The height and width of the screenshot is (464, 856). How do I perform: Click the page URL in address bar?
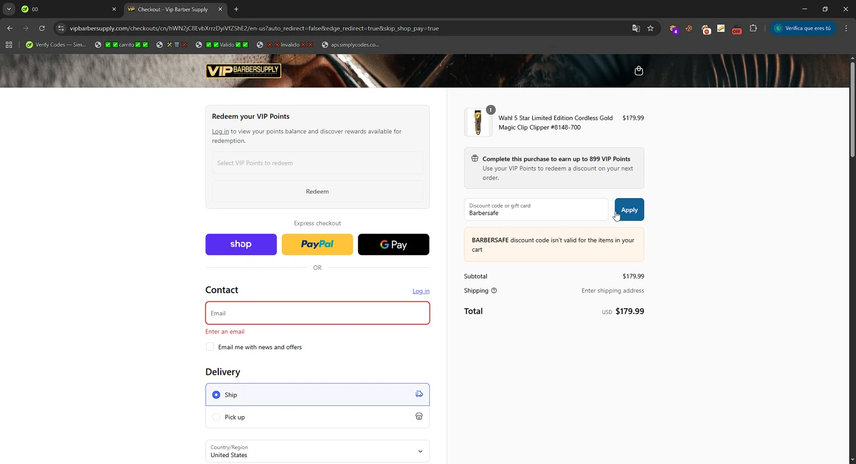(x=255, y=28)
